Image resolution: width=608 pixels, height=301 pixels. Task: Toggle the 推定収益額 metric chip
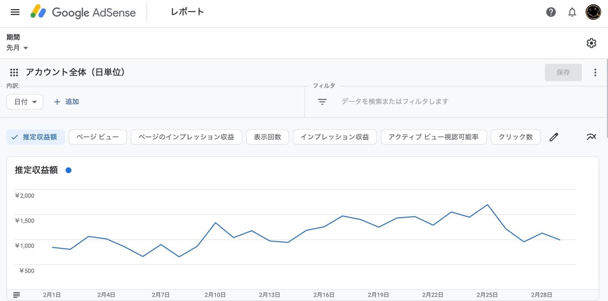click(x=35, y=137)
